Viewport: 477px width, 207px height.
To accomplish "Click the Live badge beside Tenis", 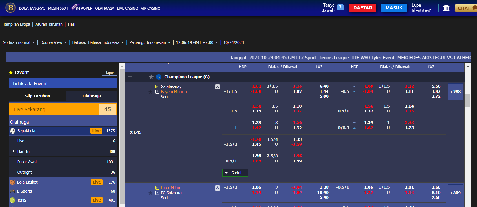I will [x=97, y=200].
